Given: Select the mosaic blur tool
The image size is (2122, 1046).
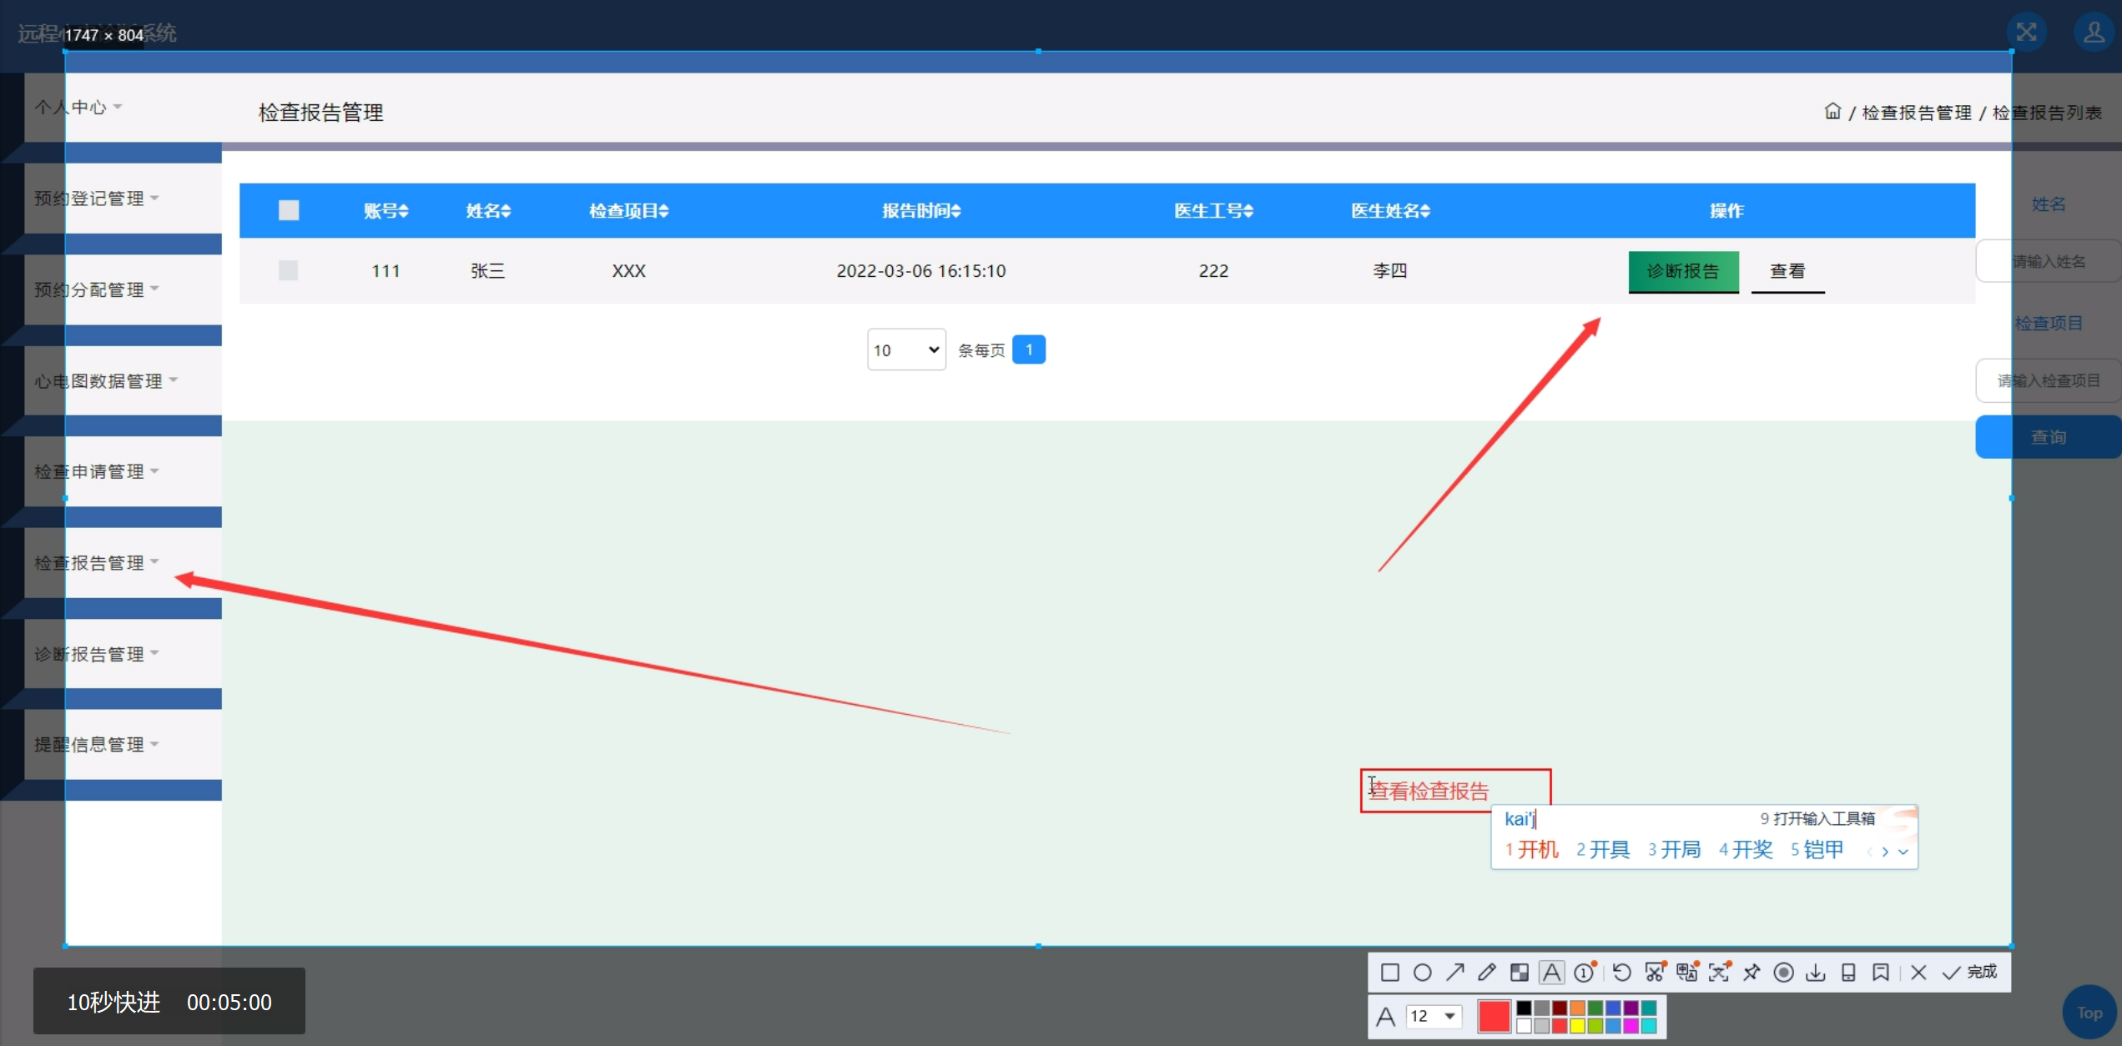Looking at the screenshot, I should 1520,972.
